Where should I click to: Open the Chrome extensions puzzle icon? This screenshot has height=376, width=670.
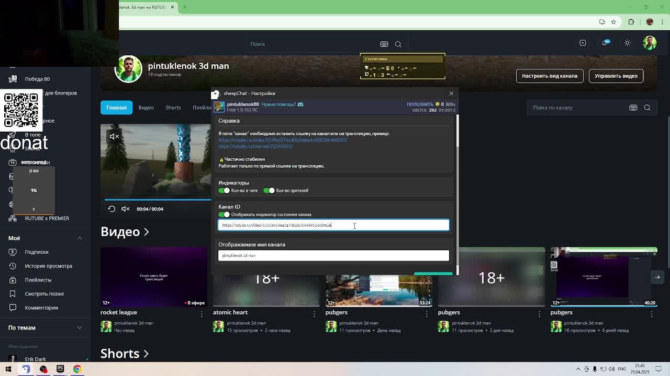click(x=631, y=22)
